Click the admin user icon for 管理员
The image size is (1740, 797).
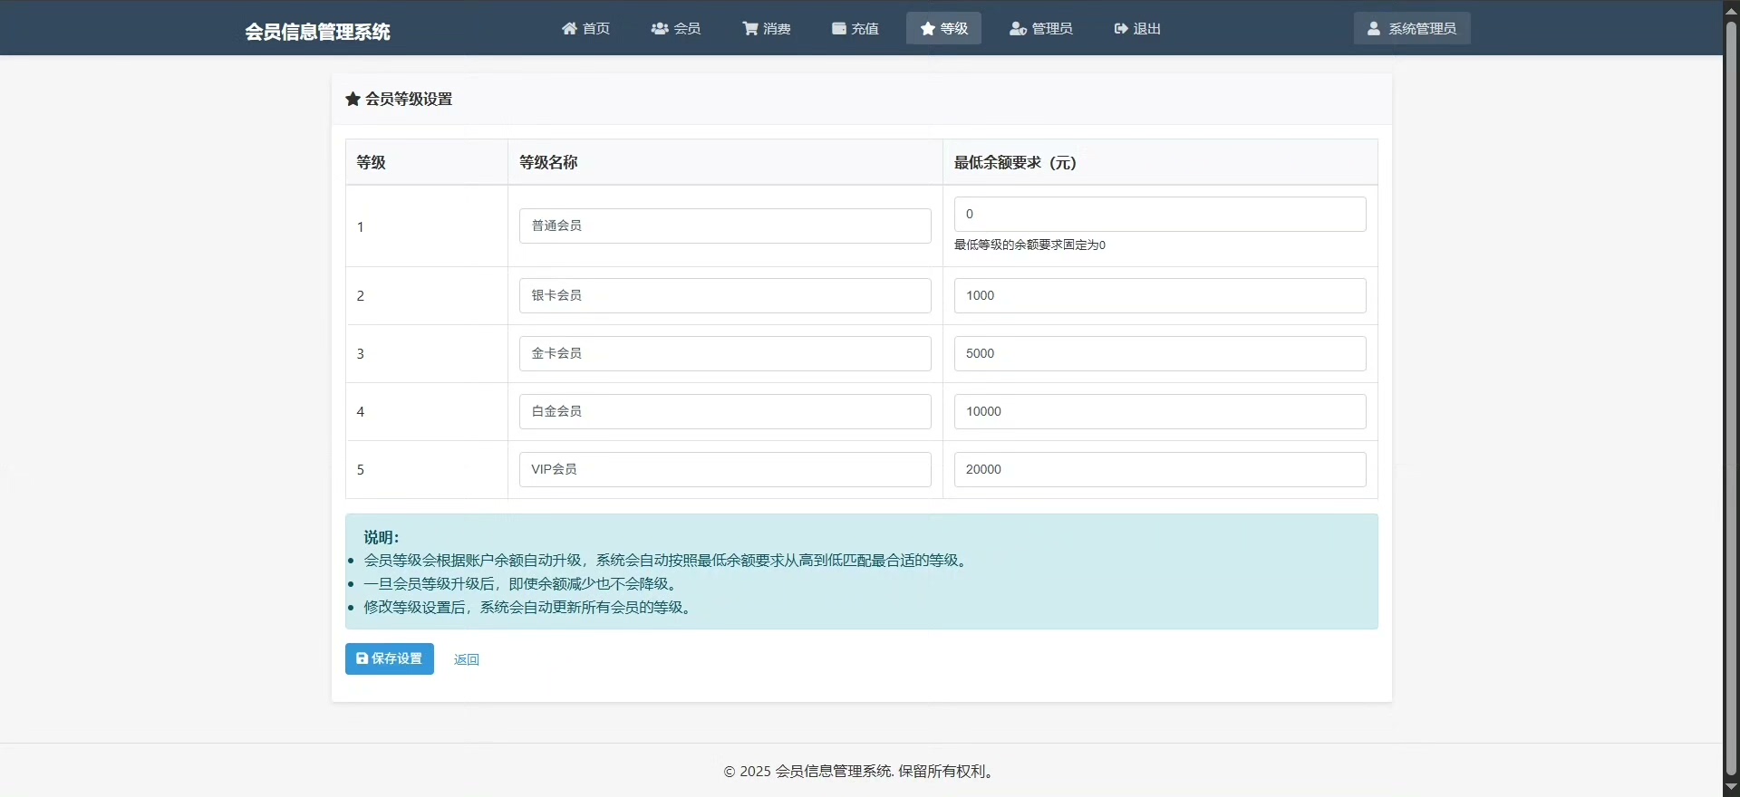[x=1018, y=29]
